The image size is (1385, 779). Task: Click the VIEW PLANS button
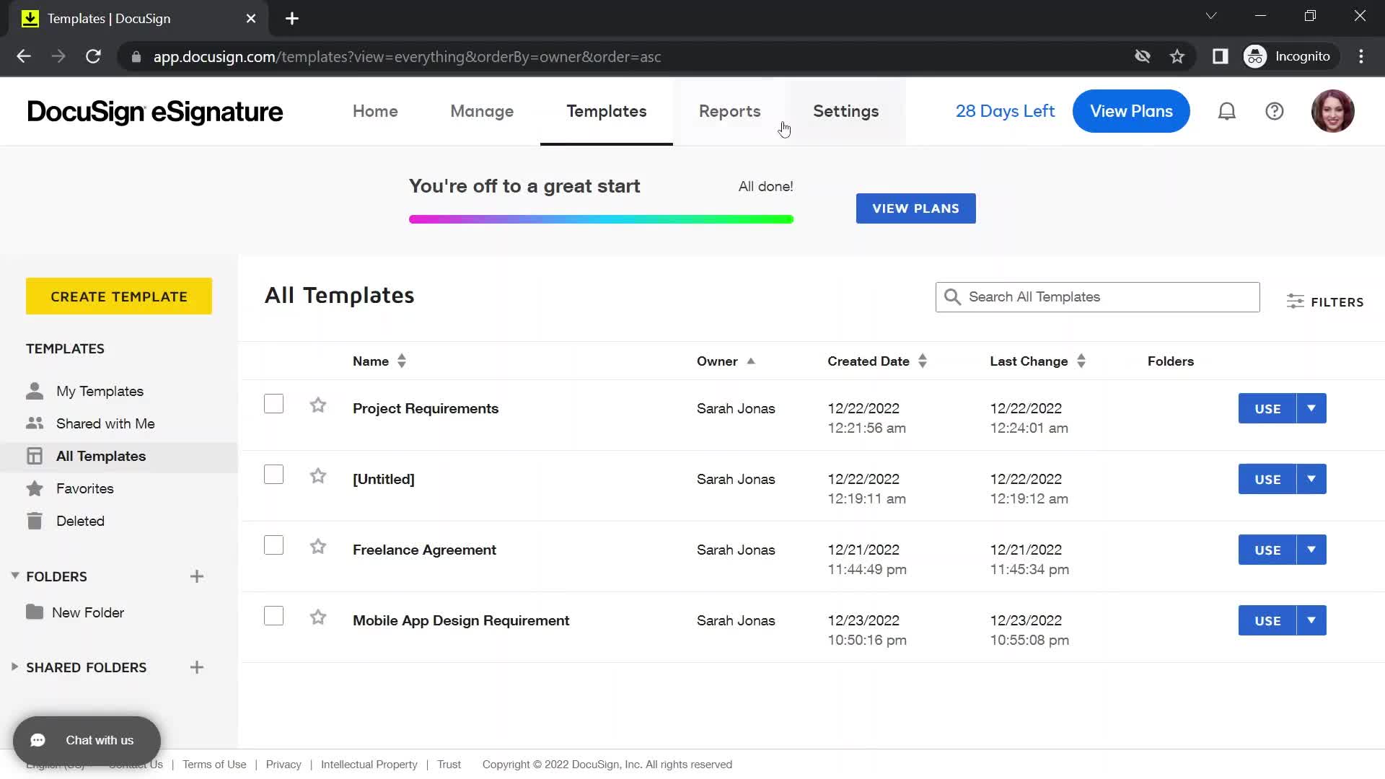coord(916,208)
